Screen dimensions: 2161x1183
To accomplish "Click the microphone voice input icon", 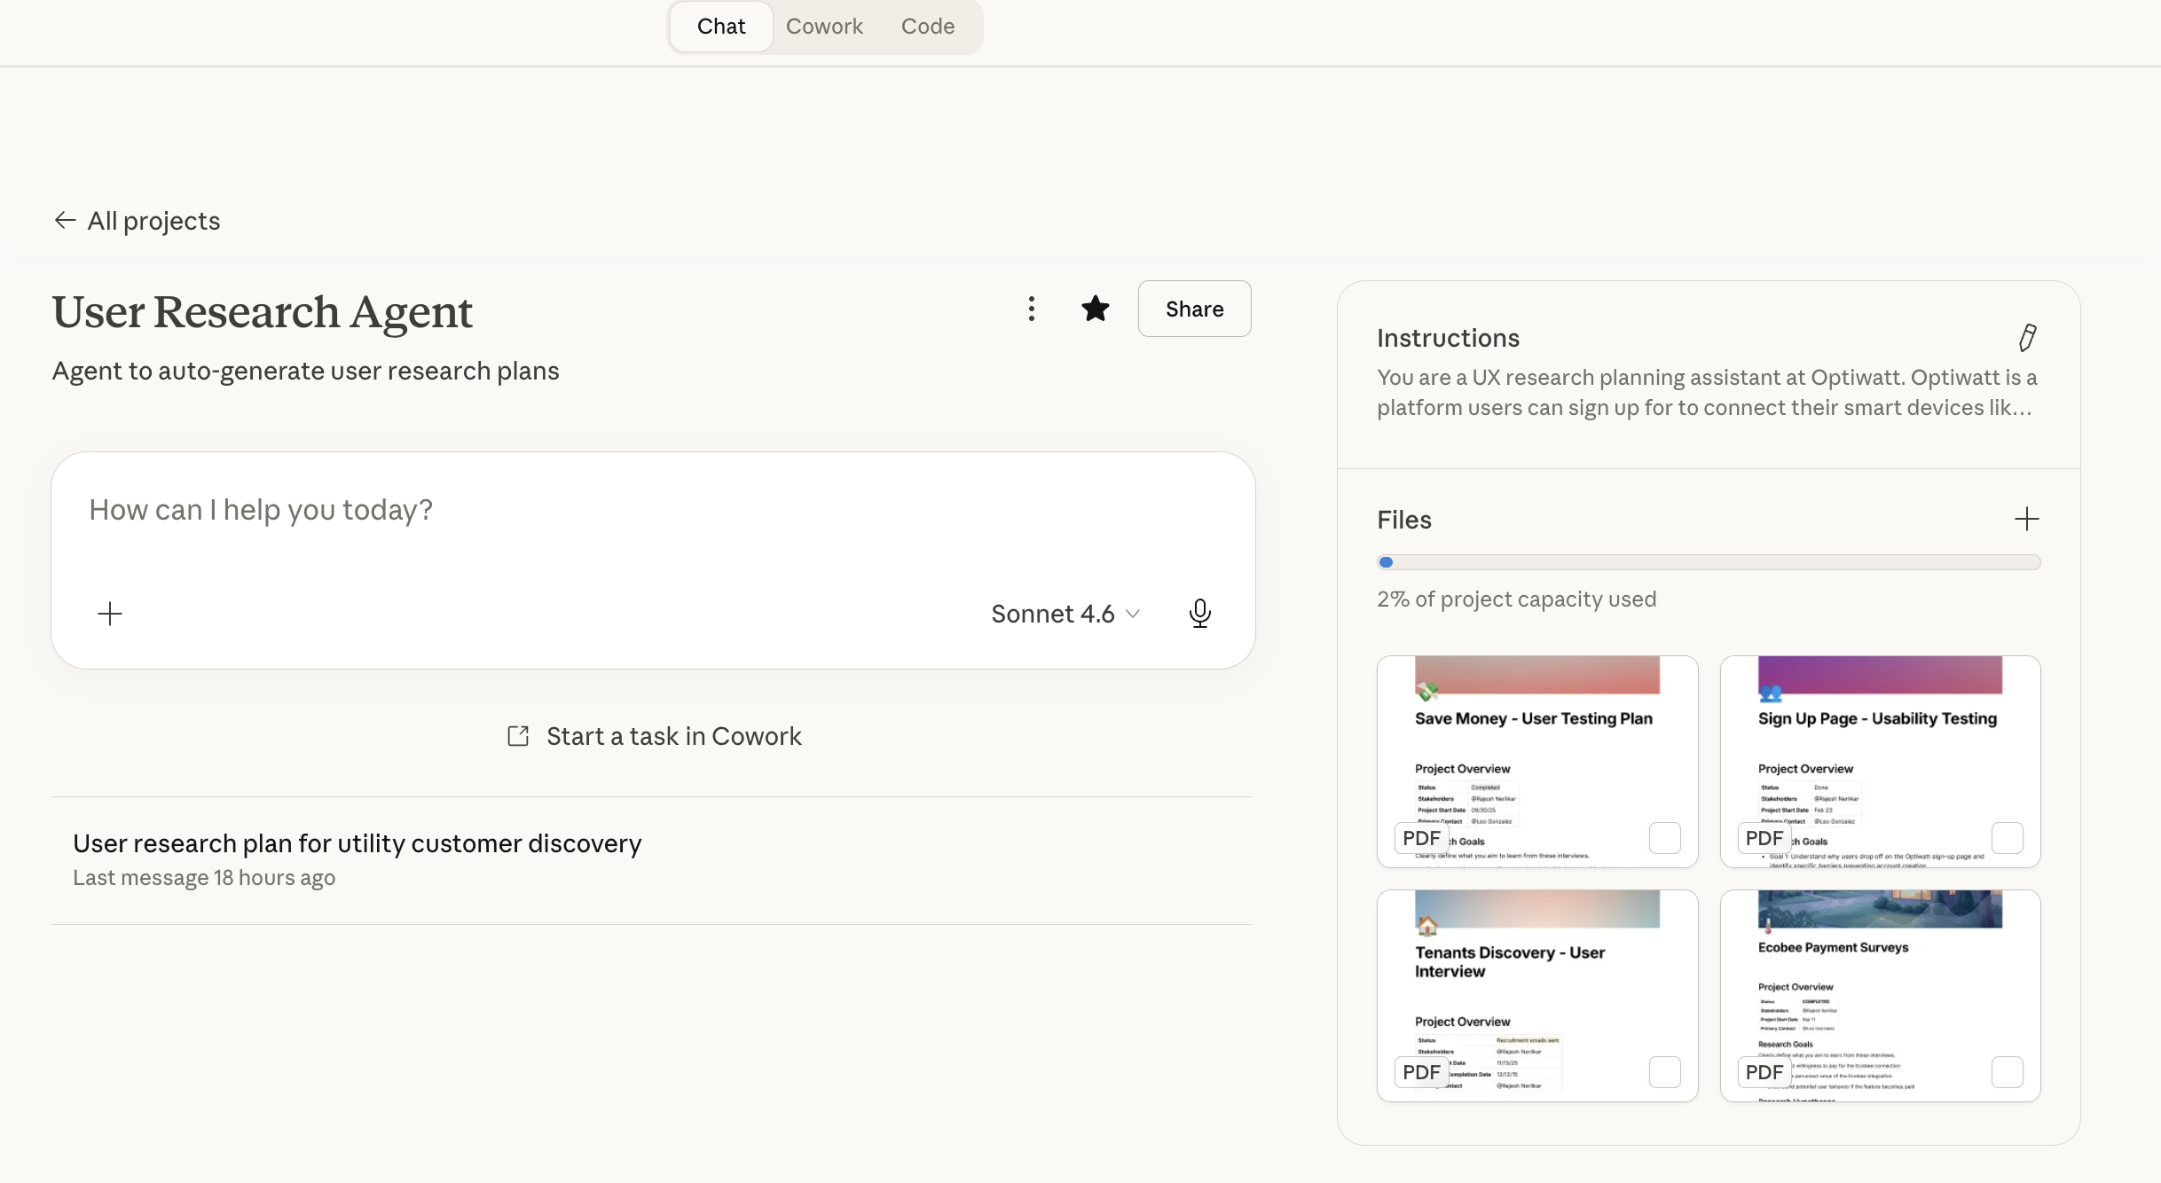I will pos(1199,614).
